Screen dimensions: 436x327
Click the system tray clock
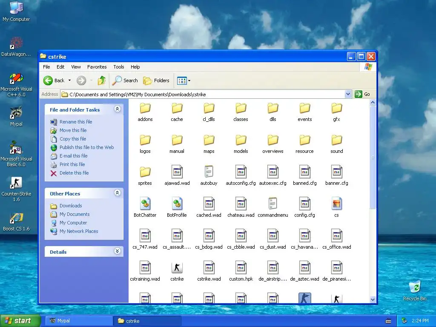tap(420, 321)
